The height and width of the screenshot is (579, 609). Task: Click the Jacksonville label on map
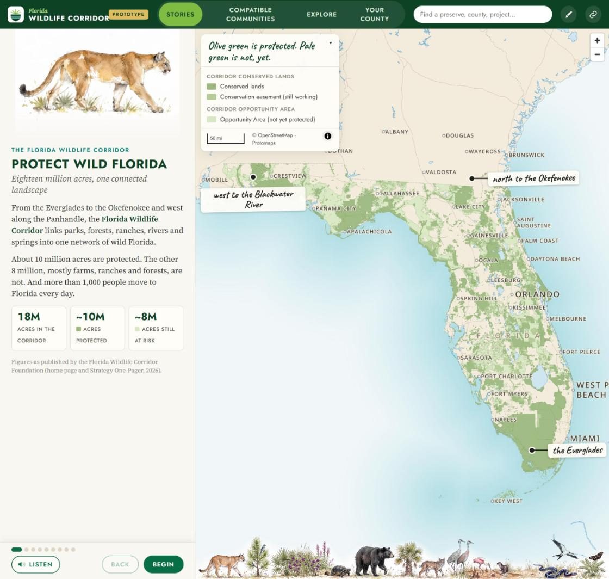(523, 199)
